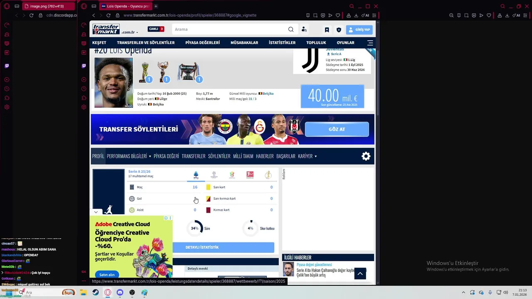Open the AI icon in front browser toolbar
The width and height of the screenshot is (532, 299).
365,15
